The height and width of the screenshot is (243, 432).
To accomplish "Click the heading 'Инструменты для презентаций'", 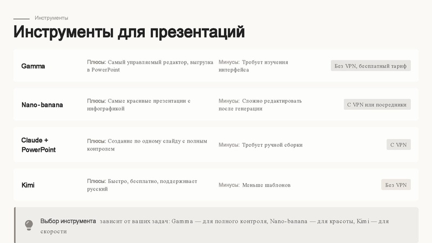I will point(129,32).
